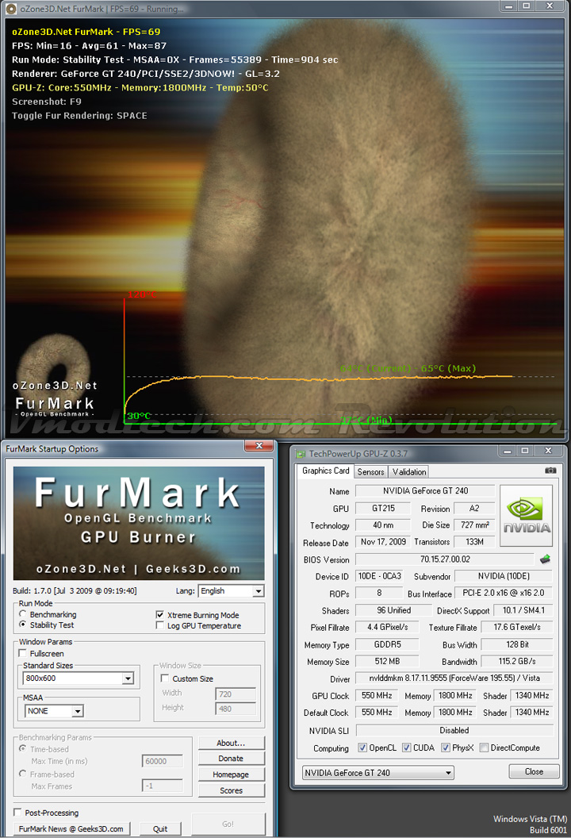Toggle Xtreme Burning Mode checkbox

click(159, 614)
